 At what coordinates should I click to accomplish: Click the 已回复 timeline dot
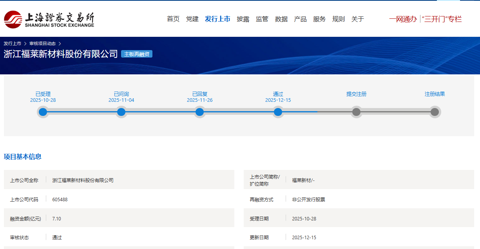tap(200, 112)
